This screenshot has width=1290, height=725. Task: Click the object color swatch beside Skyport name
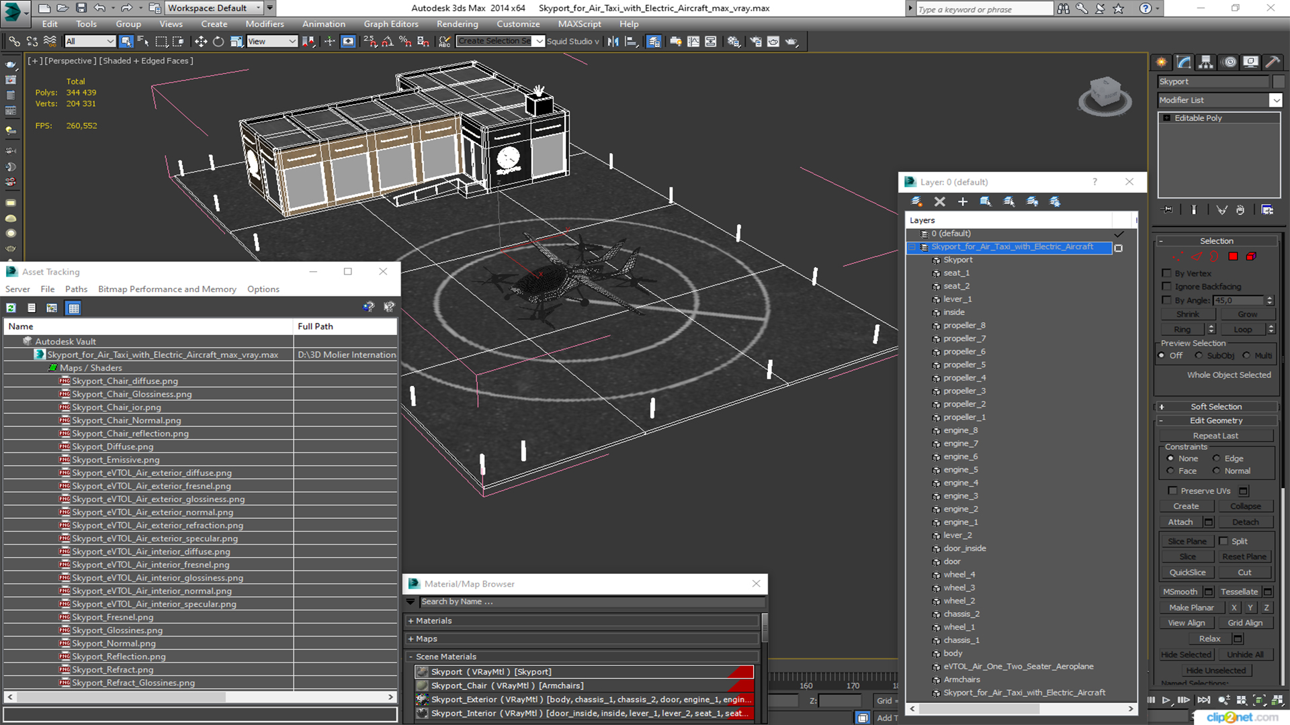coord(1279,81)
